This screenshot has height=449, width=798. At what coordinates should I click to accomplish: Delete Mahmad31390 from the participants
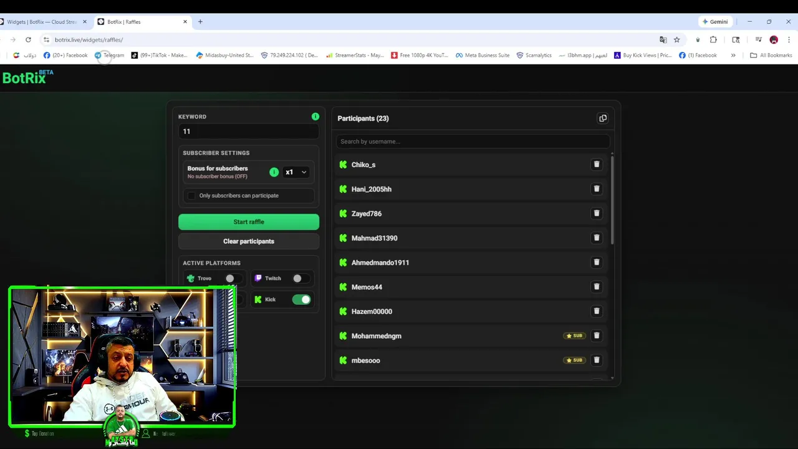pyautogui.click(x=597, y=238)
